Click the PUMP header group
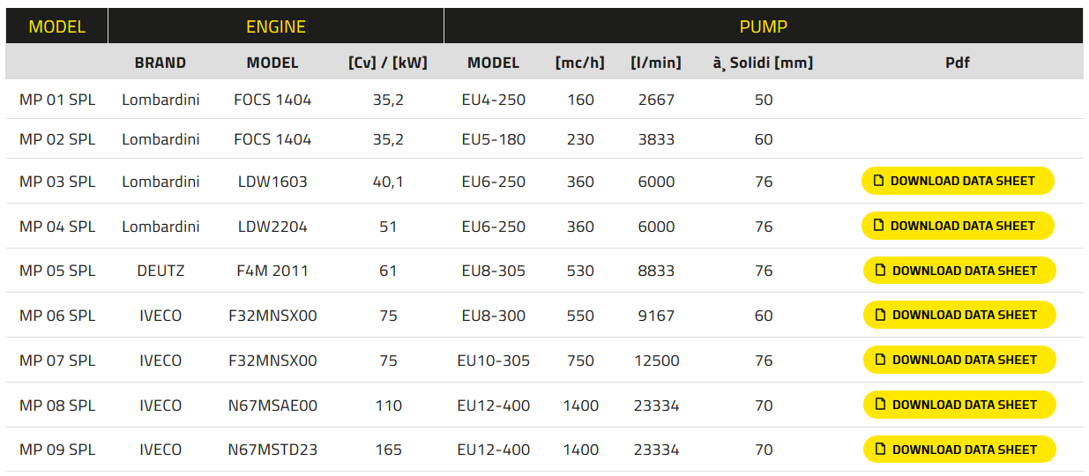The image size is (1089, 476). click(763, 26)
